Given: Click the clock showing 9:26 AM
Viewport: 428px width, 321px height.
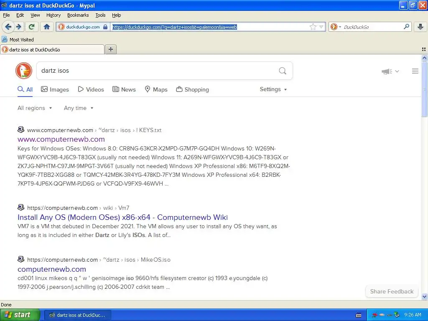Looking at the screenshot, I should 413,315.
